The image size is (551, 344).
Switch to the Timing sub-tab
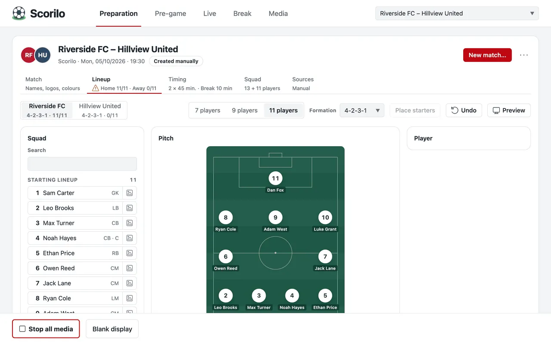[x=200, y=83]
